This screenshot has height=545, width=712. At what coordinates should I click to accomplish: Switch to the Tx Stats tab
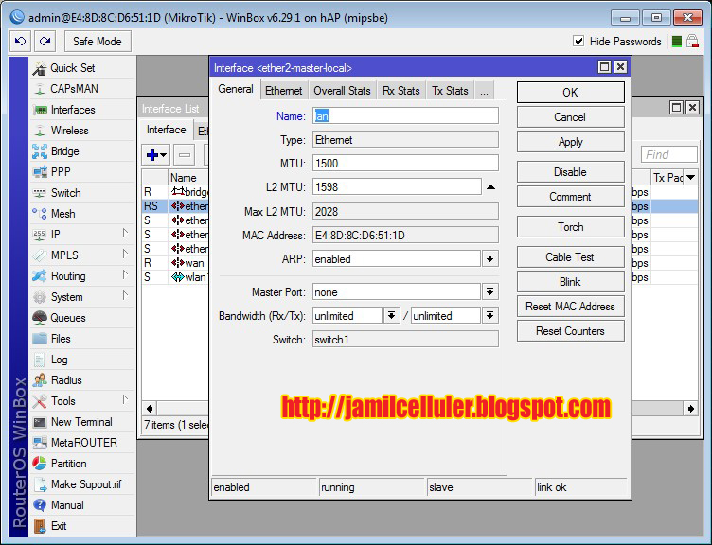click(x=450, y=91)
